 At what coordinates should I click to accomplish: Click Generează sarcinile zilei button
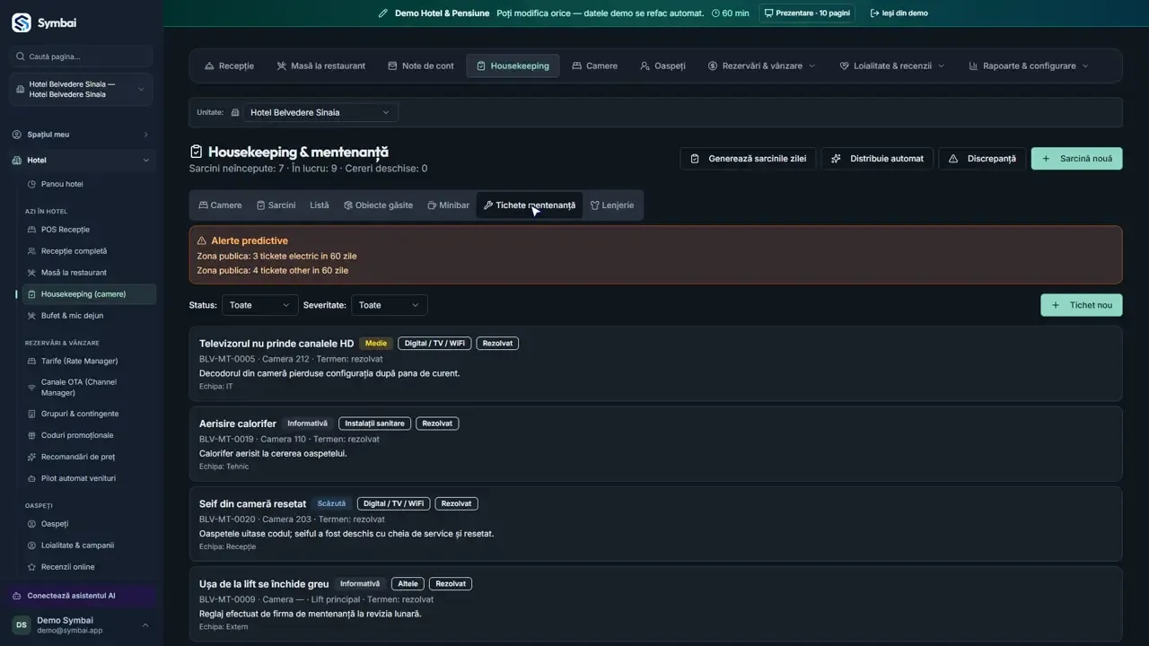click(749, 159)
